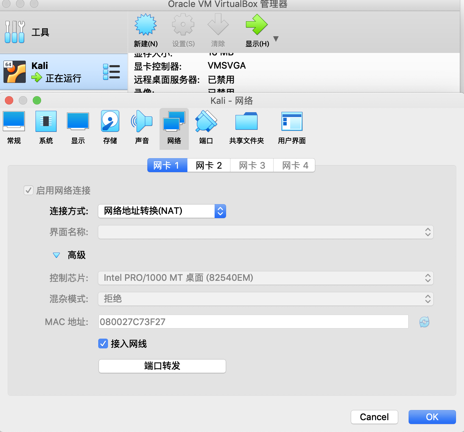Image resolution: width=464 pixels, height=432 pixels.
Task: Open the 存储 settings page
Action: pos(110,127)
